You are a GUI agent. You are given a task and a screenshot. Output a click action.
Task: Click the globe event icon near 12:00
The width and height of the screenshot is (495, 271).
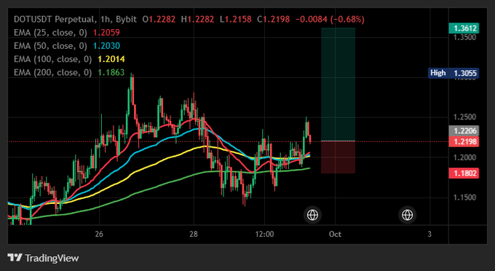312,215
